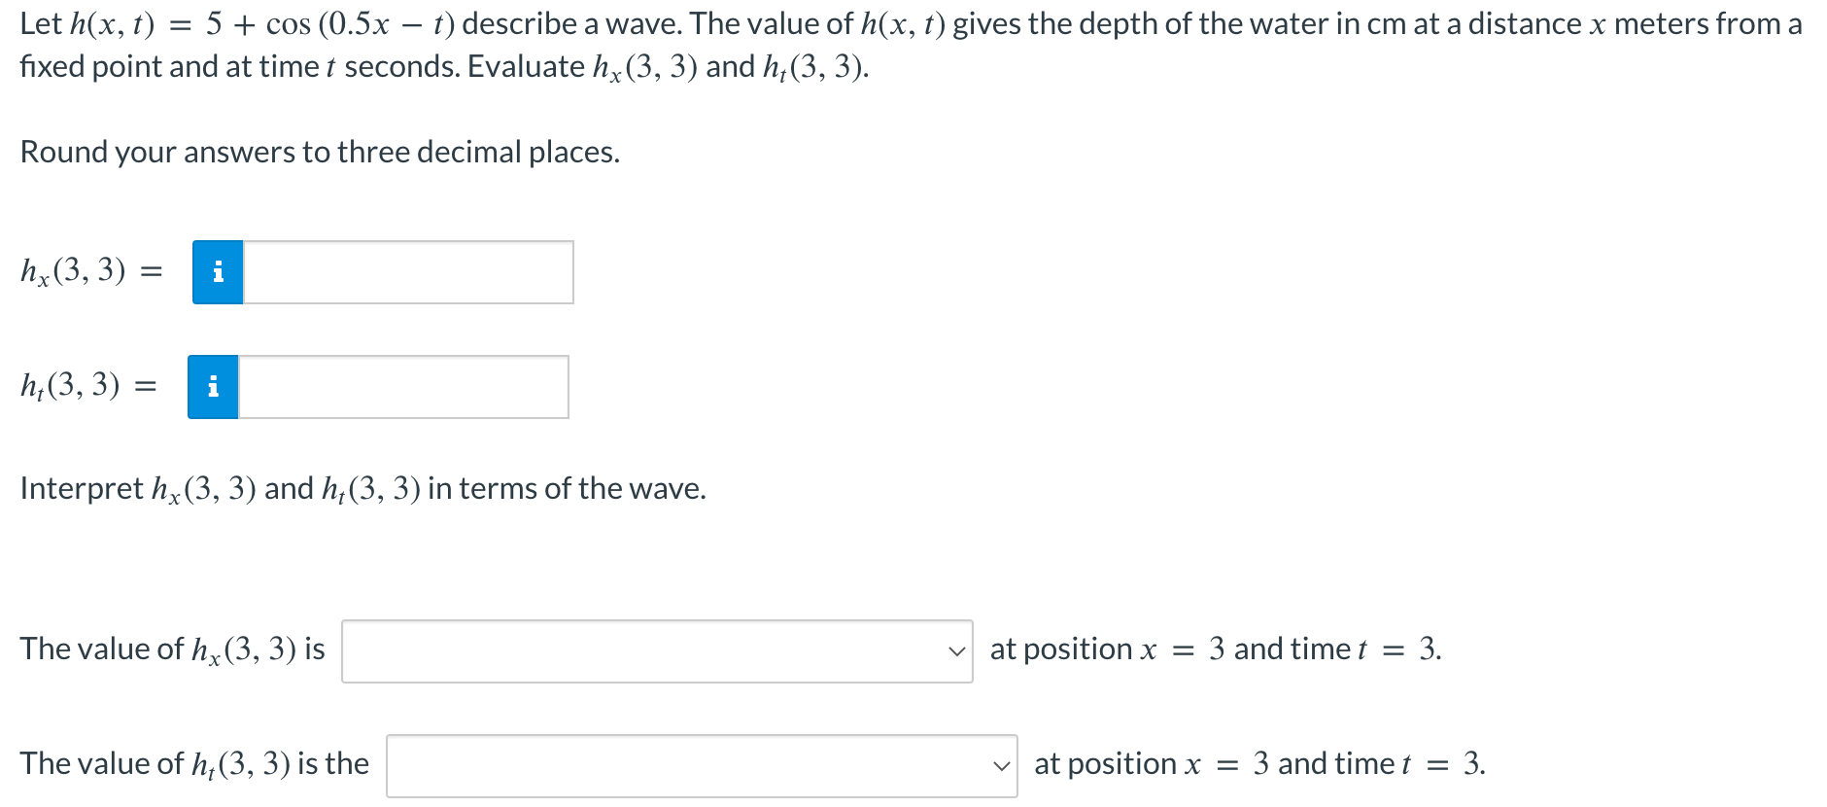Expand the chevron arrow on the h_x interpretation dropdown

957,651
